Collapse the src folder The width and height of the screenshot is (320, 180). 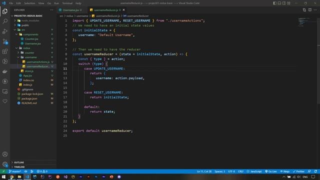[23, 30]
